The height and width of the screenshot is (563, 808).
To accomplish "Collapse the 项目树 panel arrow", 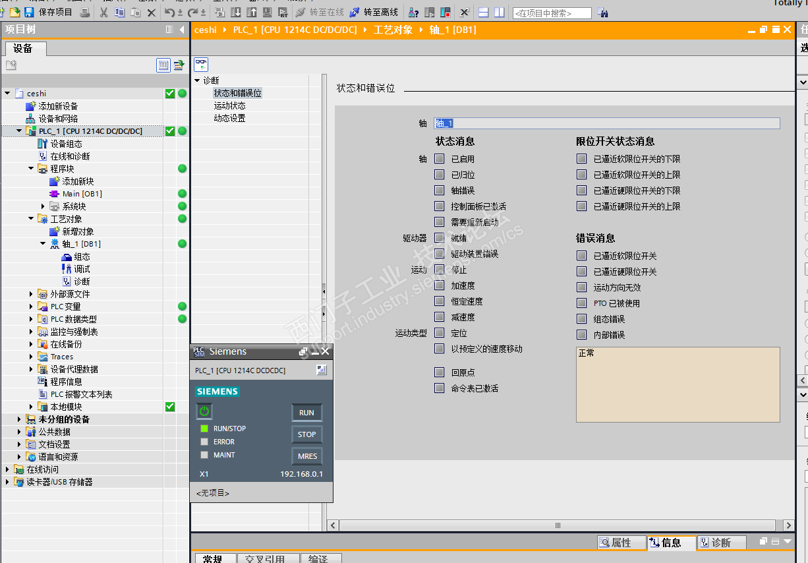I will [x=183, y=30].
